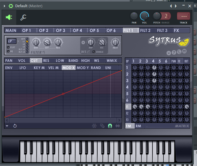
Task: Click the channel PAN knob
Action: pos(134,16)
